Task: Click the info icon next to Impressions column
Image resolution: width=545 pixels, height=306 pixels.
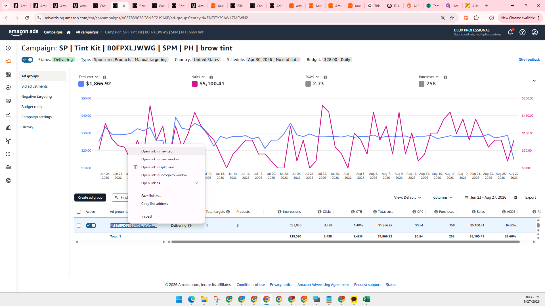Action: [280, 212]
